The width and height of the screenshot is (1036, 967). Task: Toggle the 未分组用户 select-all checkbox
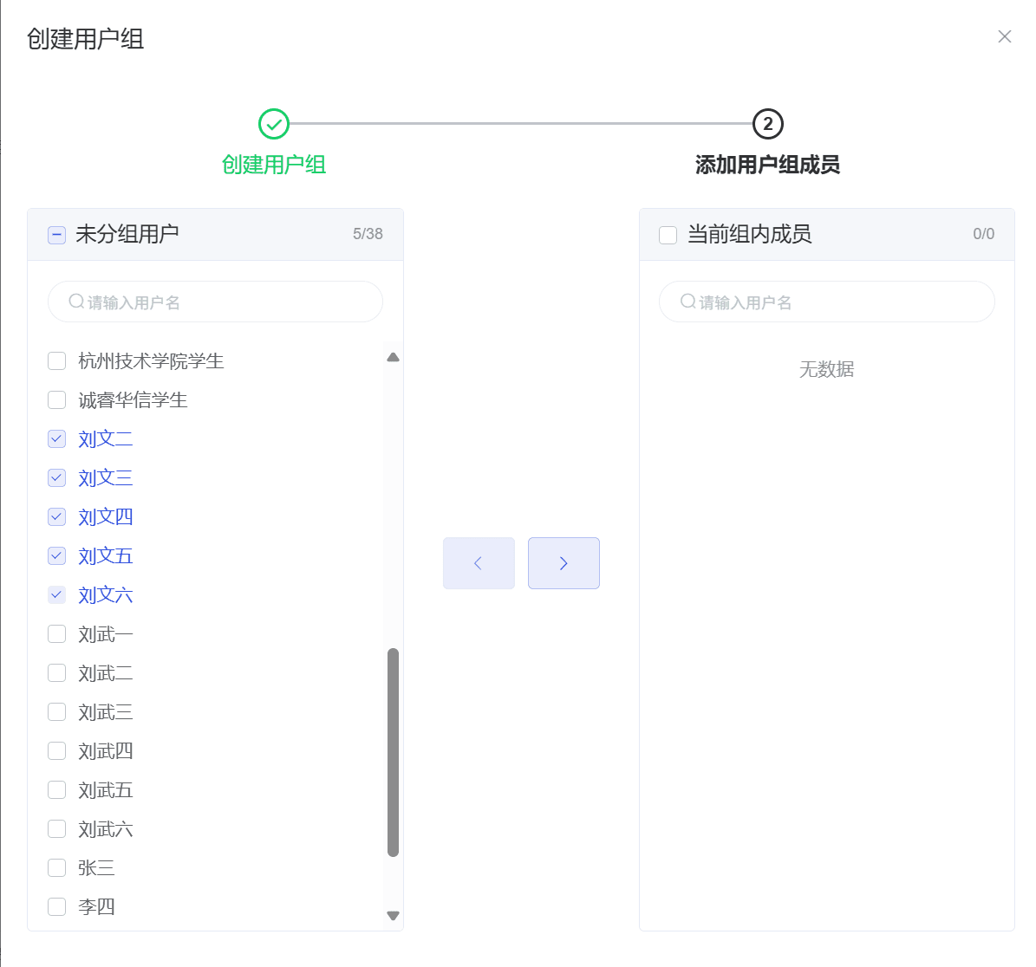click(x=56, y=235)
